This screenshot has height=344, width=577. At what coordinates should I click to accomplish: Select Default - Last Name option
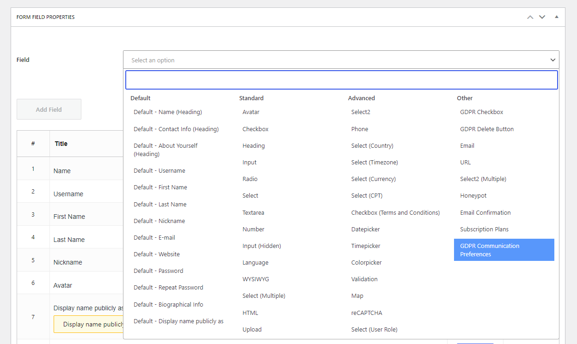pos(160,205)
